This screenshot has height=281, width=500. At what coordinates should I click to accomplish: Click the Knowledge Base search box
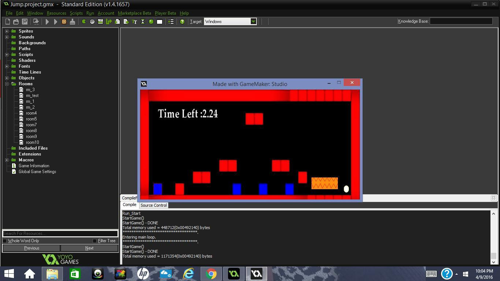coord(461,21)
